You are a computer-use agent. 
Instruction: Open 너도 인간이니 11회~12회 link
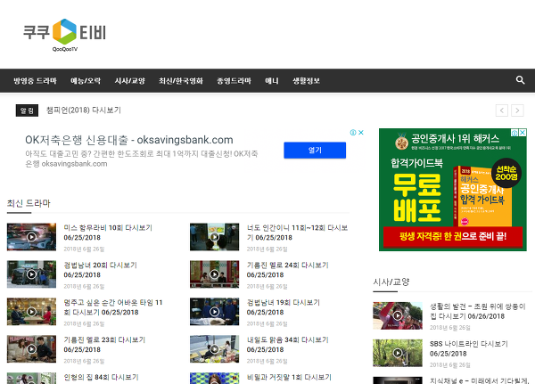(297, 233)
